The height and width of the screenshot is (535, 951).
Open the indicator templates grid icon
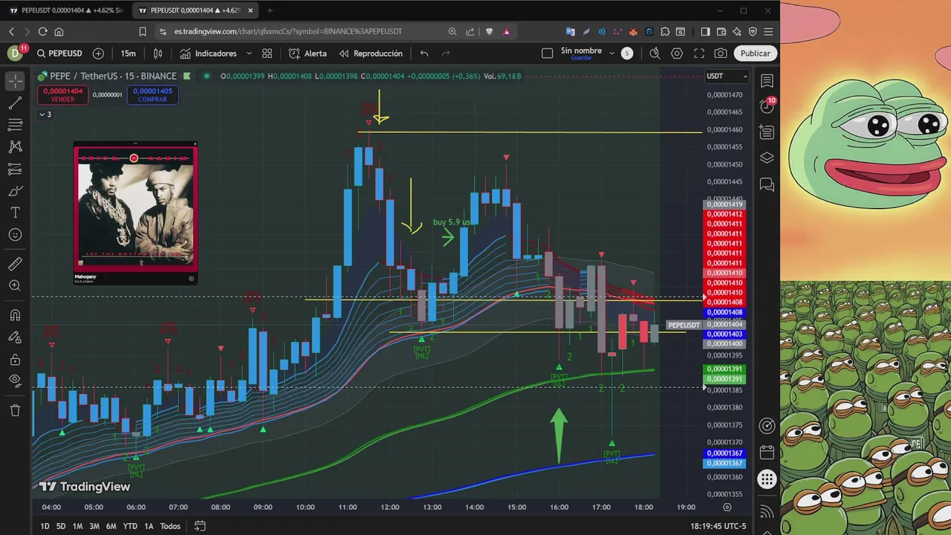pyautogui.click(x=267, y=53)
